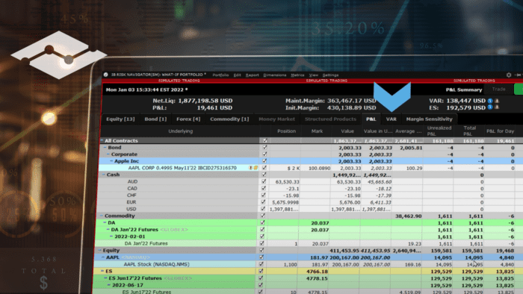
Task: Click the Risk Navigator window logo icon
Action: [106, 75]
